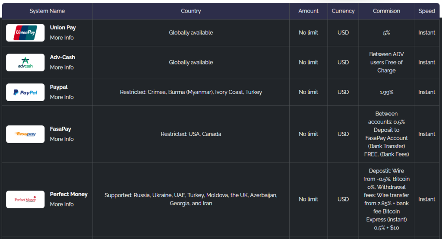442x239 pixels.
Task: Click Globally available in Adv-Cash row
Action: click(191, 62)
